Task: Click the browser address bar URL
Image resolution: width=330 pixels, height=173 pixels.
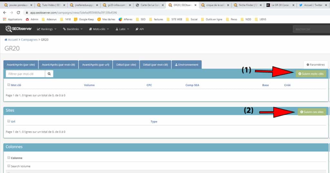Action: coord(73,13)
